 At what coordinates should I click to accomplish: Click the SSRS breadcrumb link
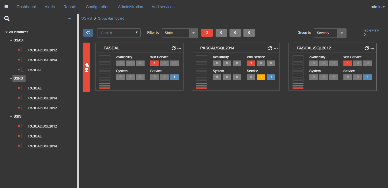click(87, 18)
